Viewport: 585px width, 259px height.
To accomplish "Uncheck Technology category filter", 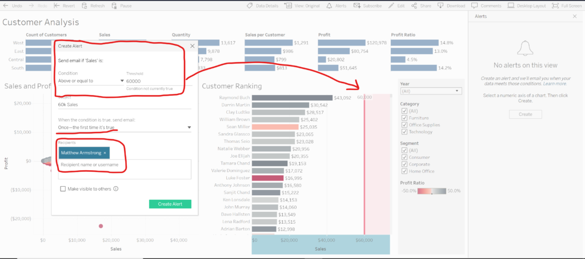I will (x=404, y=131).
